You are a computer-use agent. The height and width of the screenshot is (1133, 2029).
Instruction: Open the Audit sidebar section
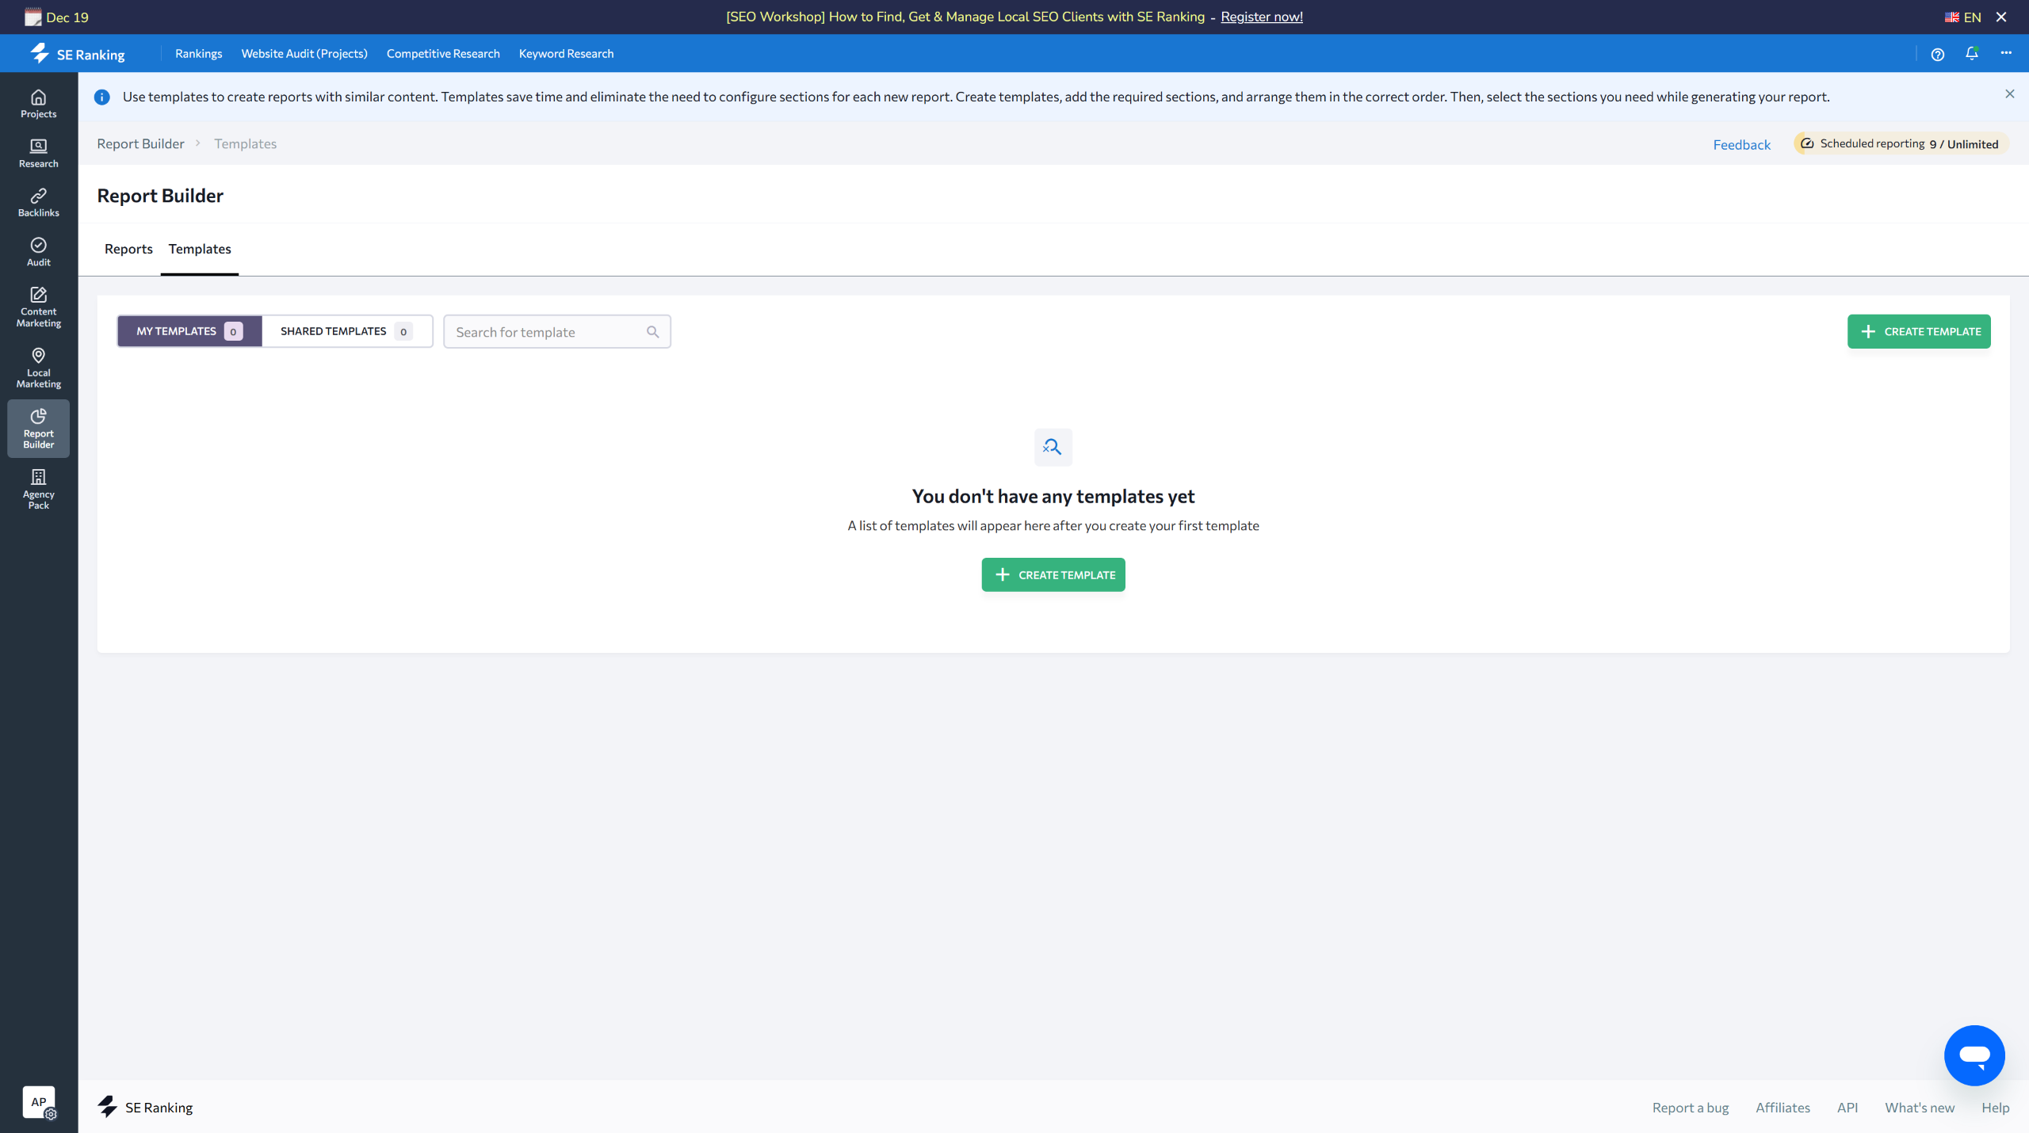(38, 252)
